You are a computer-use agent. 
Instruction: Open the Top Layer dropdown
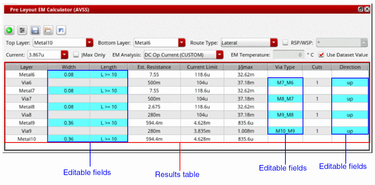click(89, 43)
